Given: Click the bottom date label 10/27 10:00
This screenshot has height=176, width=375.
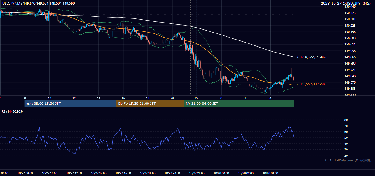Looking at the screenshot, I should 50,173.
